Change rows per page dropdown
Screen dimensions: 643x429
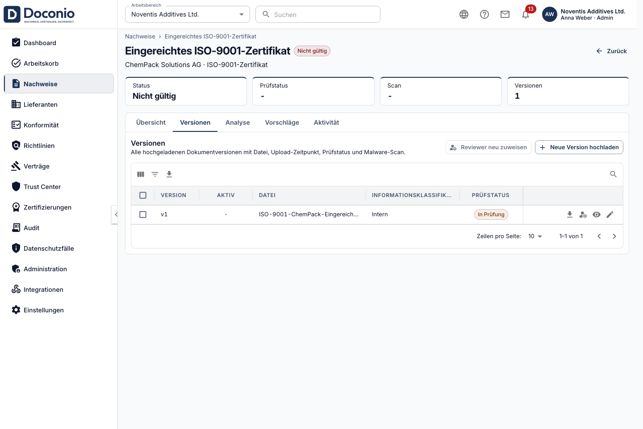pos(535,236)
